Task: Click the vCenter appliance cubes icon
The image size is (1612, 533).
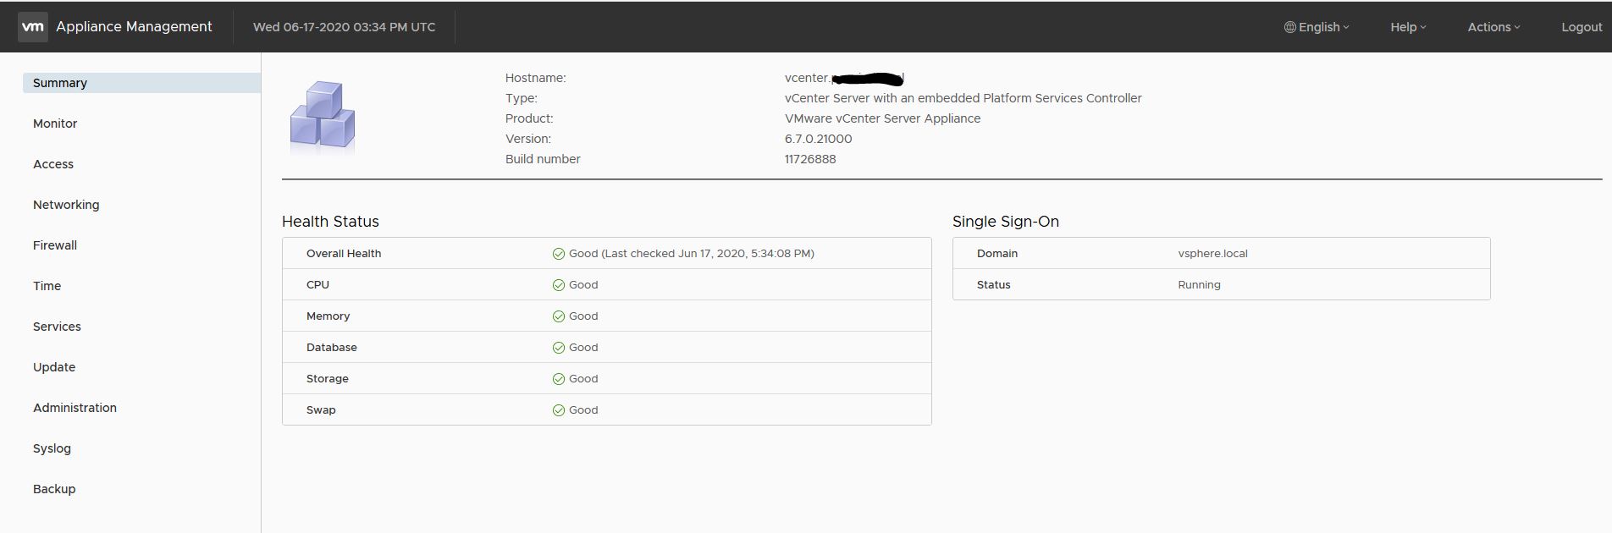Action: coord(323,116)
